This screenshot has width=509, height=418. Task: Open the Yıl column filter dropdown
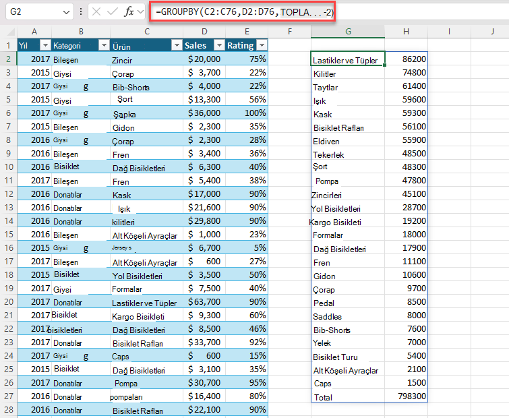[45, 45]
